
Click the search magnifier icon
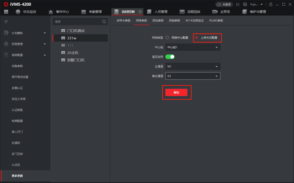point(104,22)
